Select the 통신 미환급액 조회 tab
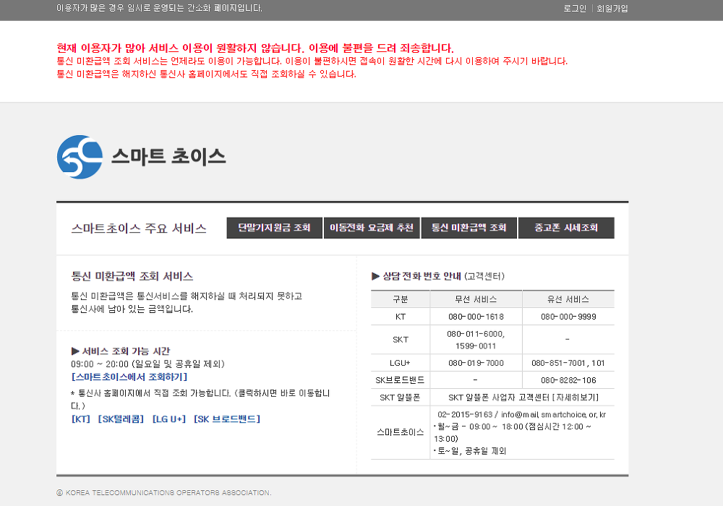The width and height of the screenshot is (723, 506). coord(469,228)
